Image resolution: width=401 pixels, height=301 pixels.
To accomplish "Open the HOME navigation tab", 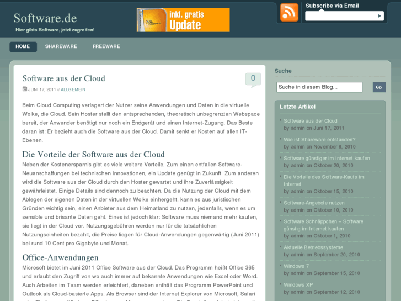I will (23, 46).
